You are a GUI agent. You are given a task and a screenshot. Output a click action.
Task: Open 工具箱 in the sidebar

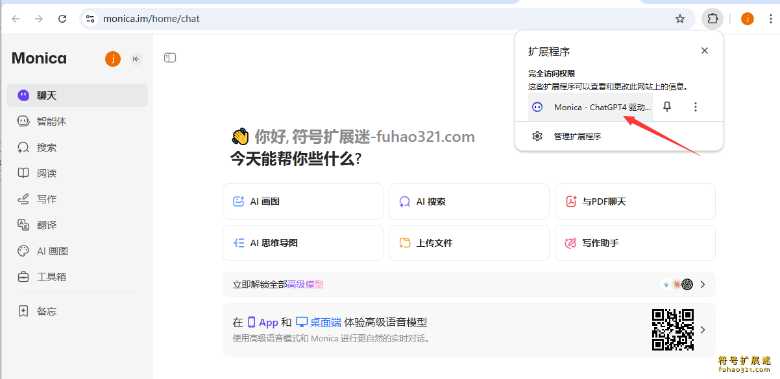[77, 277]
